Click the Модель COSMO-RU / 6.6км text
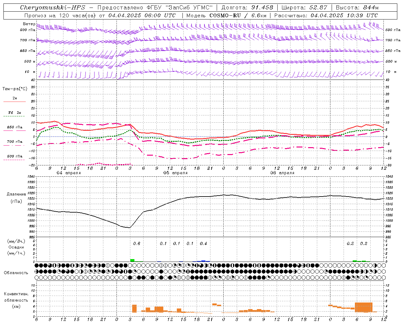Screen dimensions: 402x322 coord(226,15)
